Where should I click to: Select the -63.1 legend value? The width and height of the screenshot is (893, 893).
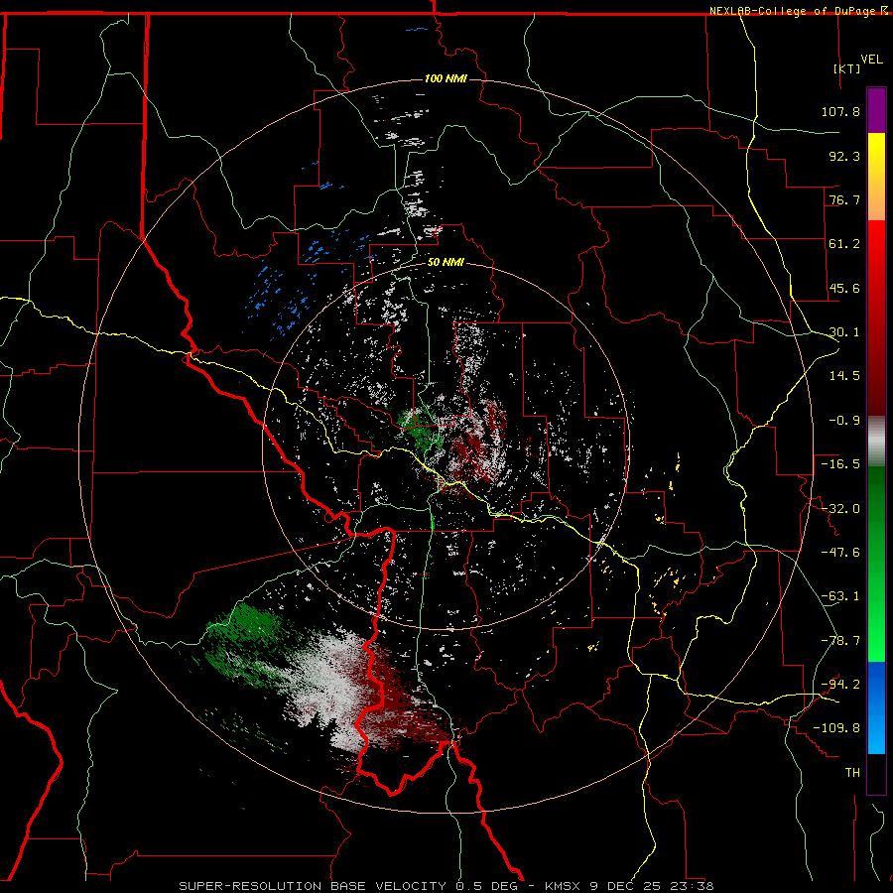coord(840,596)
